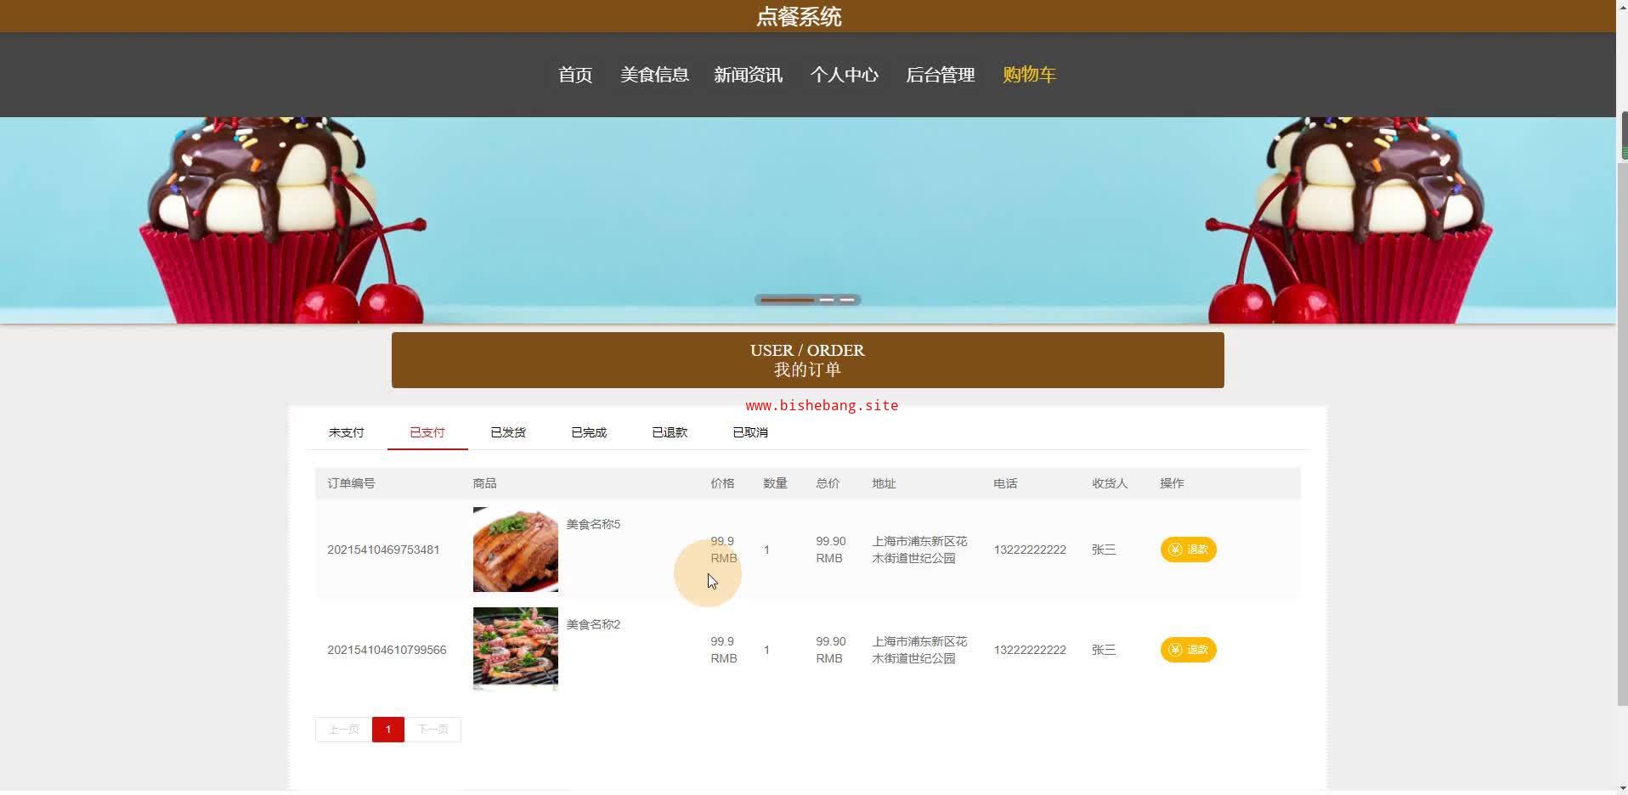Click the 商品 column header
The width and height of the screenshot is (1628, 795).
(484, 483)
